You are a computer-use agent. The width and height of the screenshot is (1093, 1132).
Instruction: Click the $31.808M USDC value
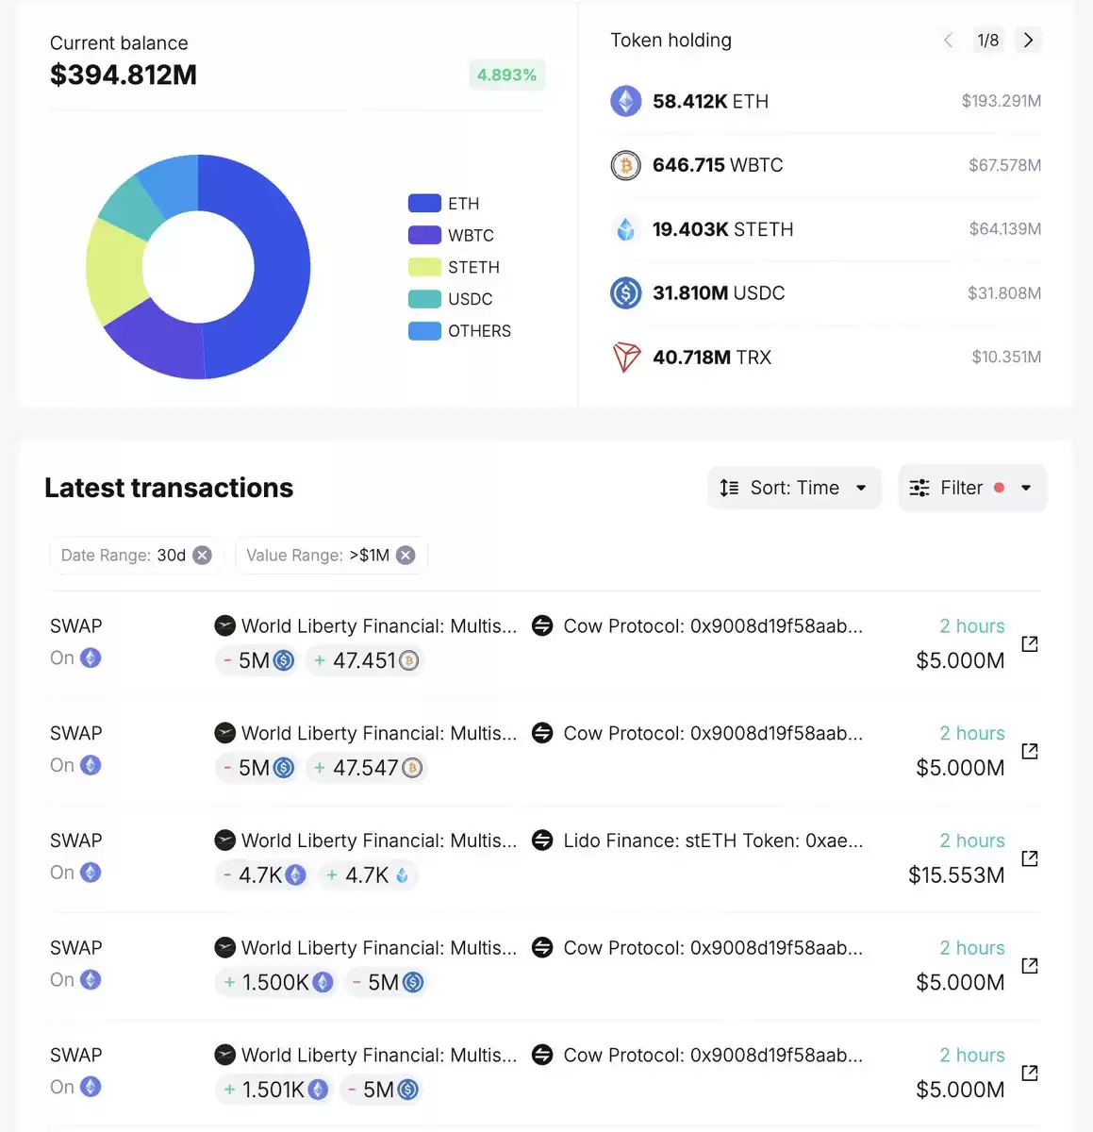1004,293
